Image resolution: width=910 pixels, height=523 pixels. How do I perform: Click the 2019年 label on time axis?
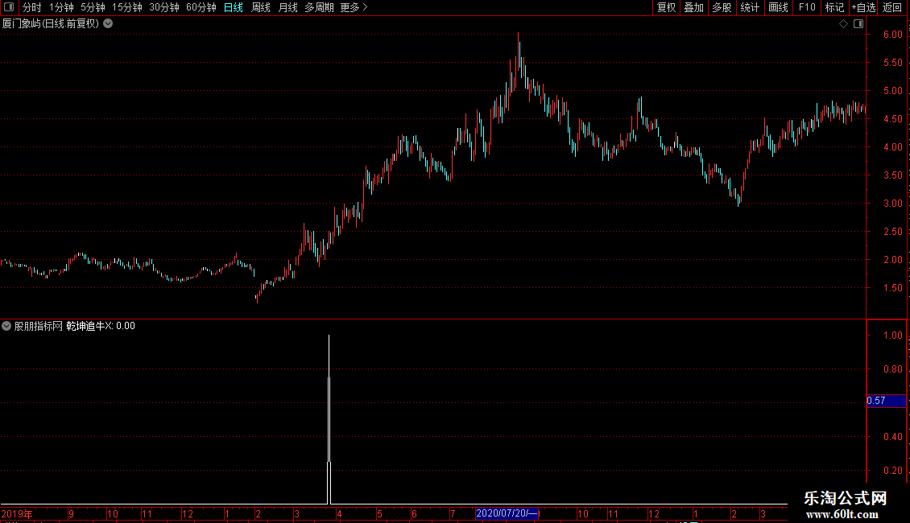tap(17, 513)
